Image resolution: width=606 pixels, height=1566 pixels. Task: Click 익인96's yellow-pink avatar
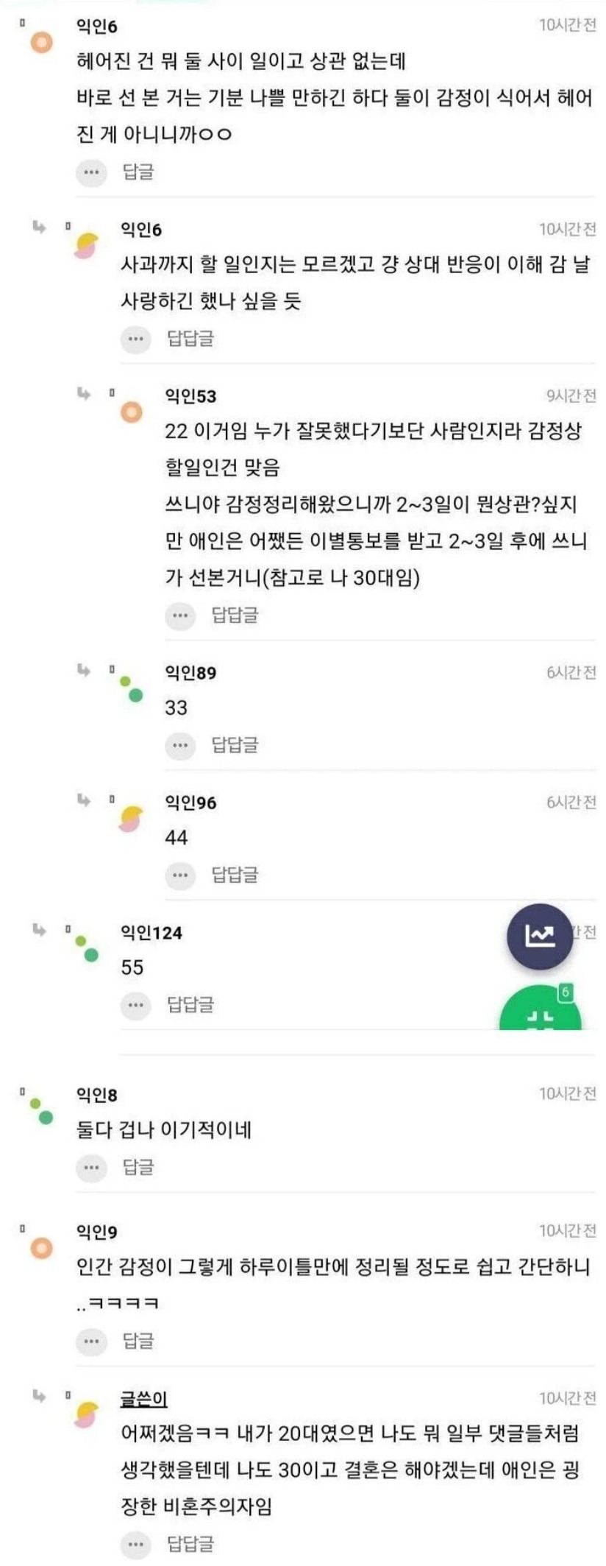tap(131, 818)
